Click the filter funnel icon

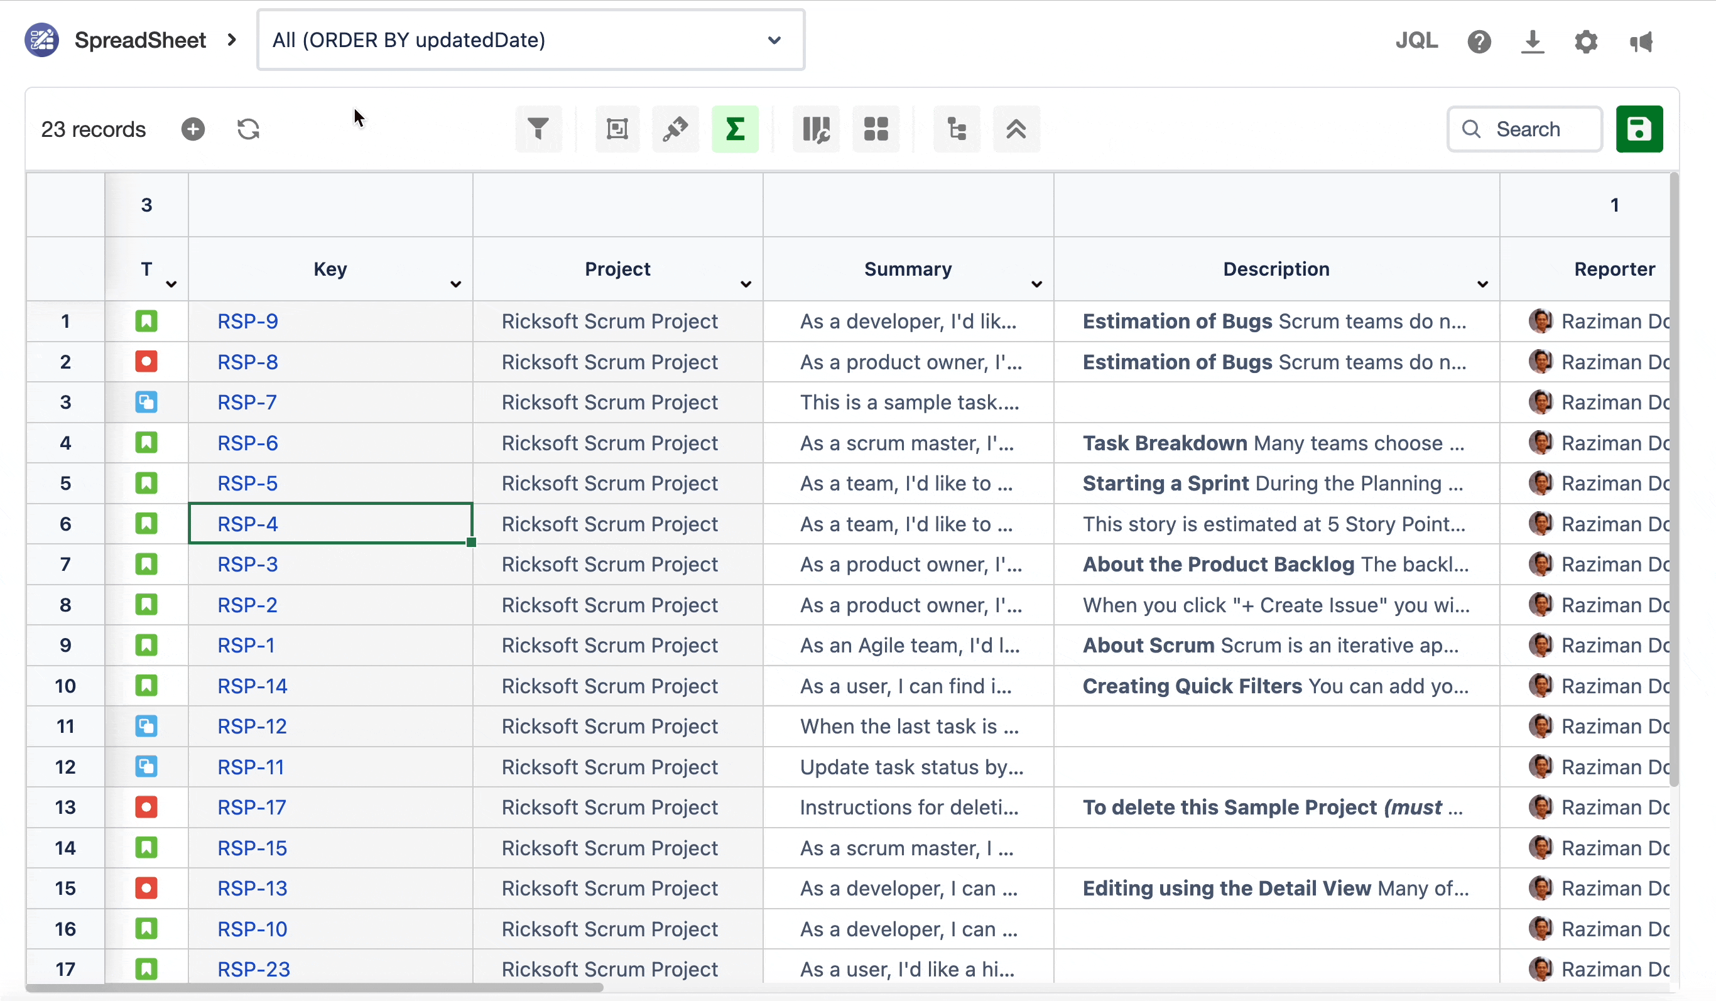[x=538, y=129]
